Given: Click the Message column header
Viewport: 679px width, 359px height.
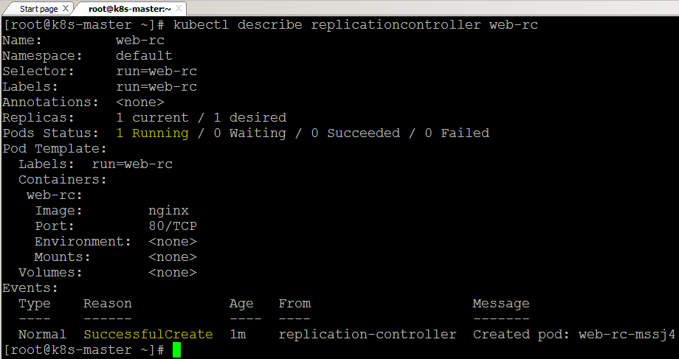Looking at the screenshot, I should click(x=501, y=304).
